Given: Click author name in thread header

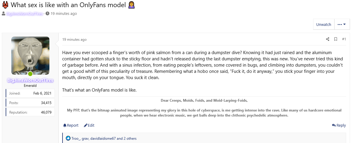Looking at the screenshot, I should point(24,14).
